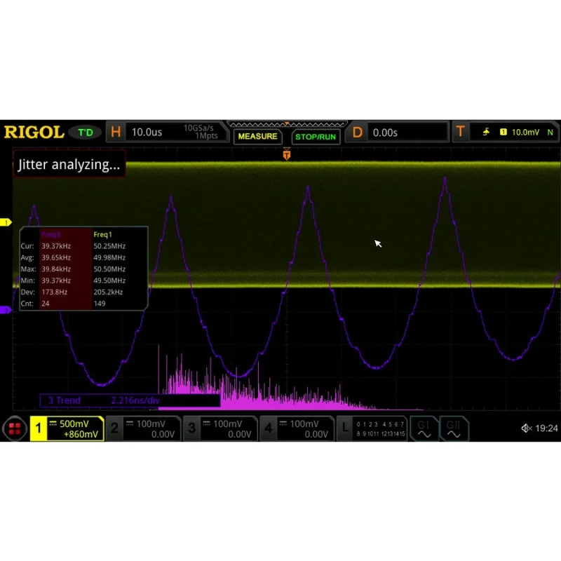561x561 pixels.
Task: Select the Freq3 measurement column header
Action: pos(51,234)
